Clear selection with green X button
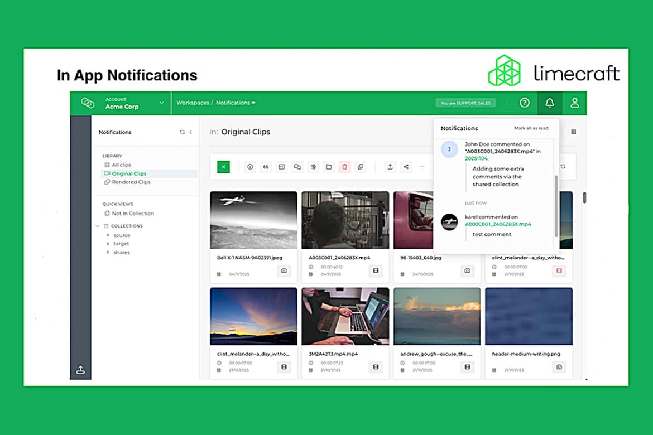 point(223,167)
